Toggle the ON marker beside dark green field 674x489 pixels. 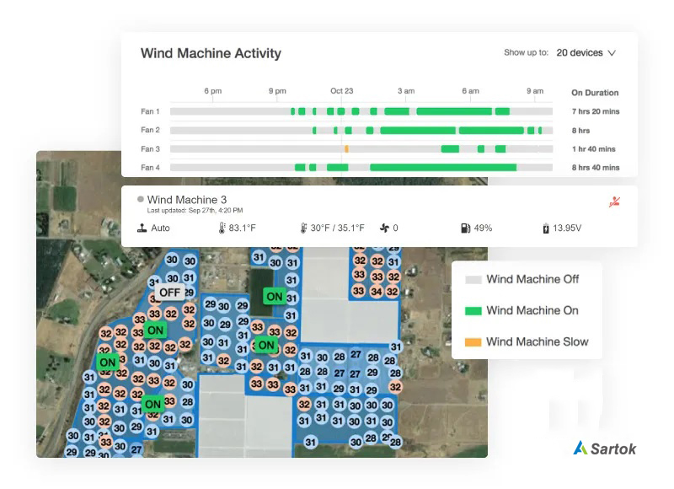tap(274, 297)
